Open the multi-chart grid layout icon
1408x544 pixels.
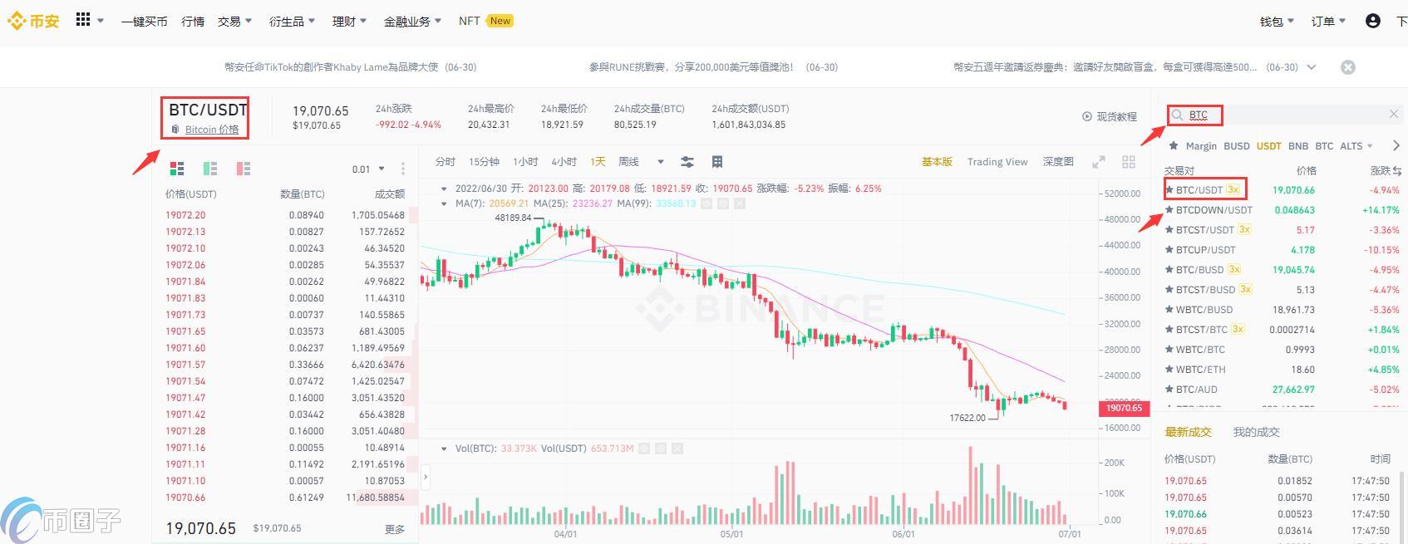(x=1129, y=162)
